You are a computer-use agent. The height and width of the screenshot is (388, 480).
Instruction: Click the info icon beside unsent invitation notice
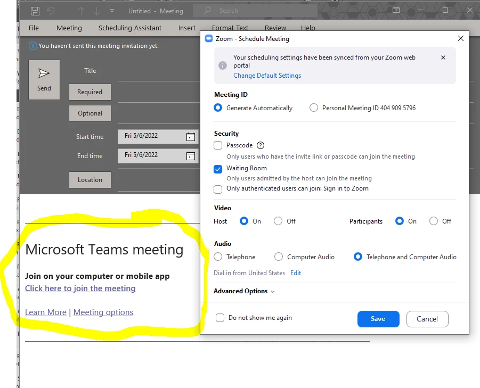[32, 46]
